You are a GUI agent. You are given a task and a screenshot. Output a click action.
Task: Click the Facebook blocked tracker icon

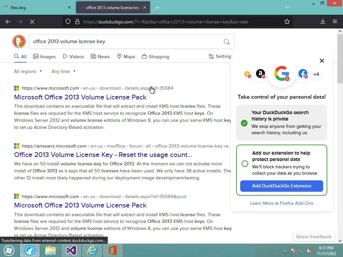pyautogui.click(x=303, y=74)
